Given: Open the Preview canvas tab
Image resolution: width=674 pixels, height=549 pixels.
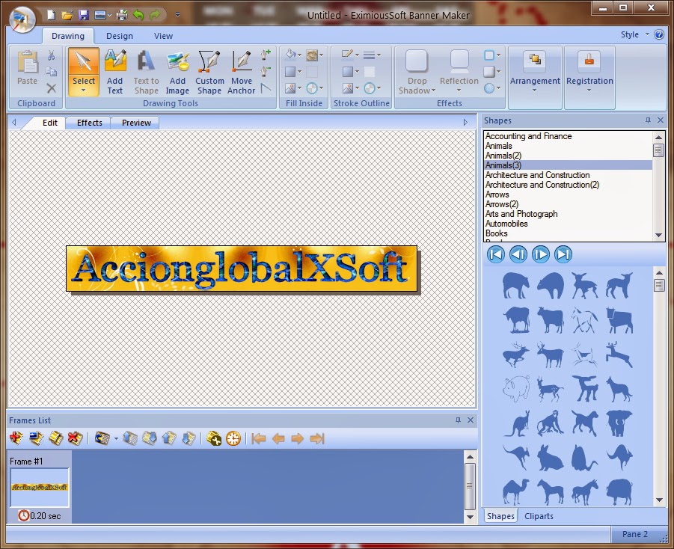Looking at the screenshot, I should pos(136,123).
